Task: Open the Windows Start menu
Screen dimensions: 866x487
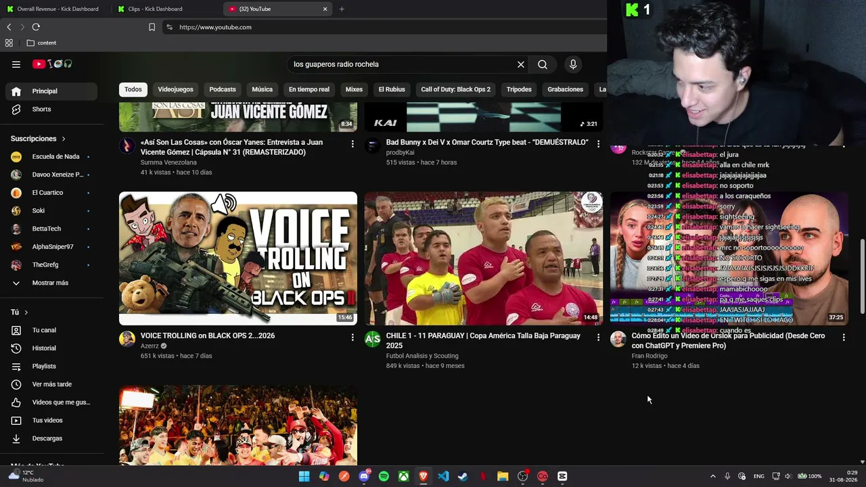Action: (x=304, y=476)
